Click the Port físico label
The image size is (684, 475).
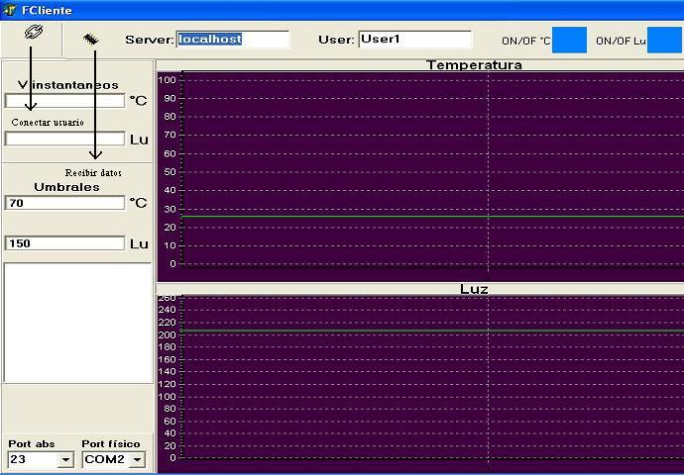point(111,444)
